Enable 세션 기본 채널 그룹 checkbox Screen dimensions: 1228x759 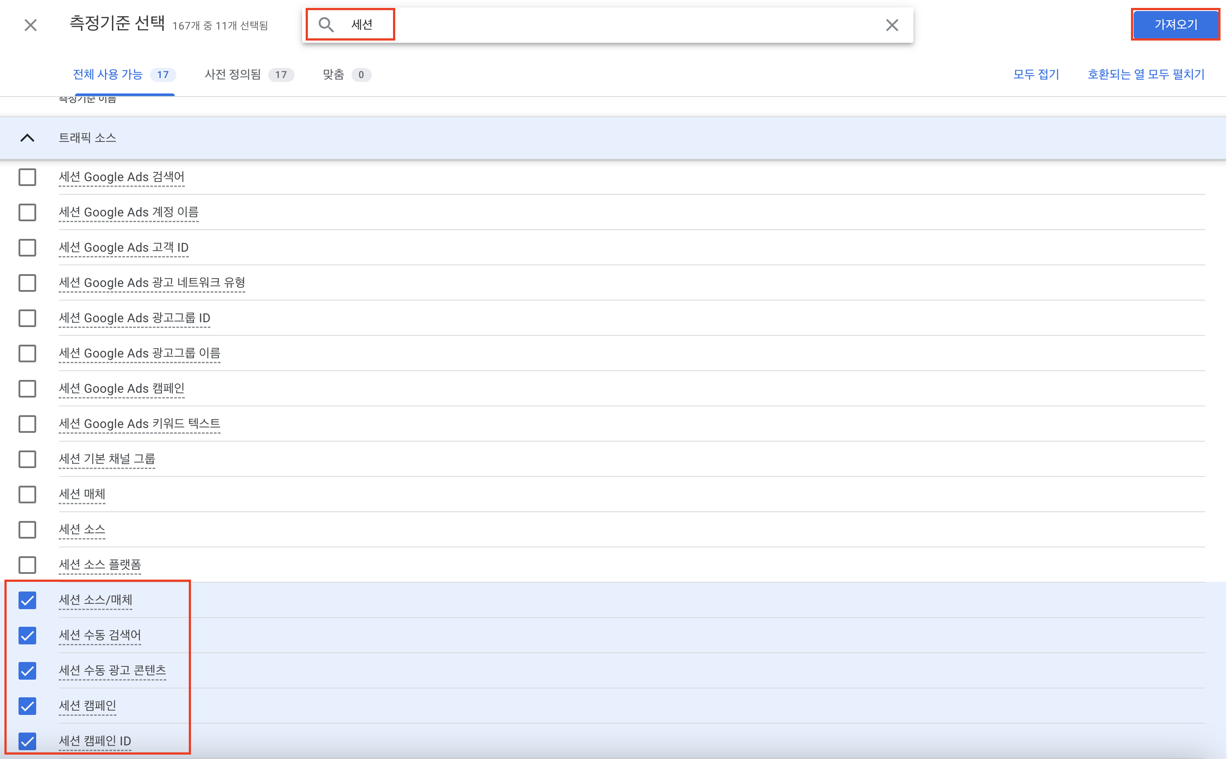(27, 459)
